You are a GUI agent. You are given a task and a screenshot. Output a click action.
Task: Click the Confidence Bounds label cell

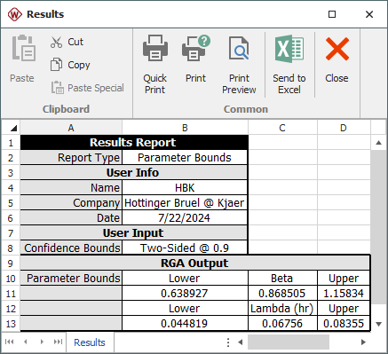tap(71, 248)
